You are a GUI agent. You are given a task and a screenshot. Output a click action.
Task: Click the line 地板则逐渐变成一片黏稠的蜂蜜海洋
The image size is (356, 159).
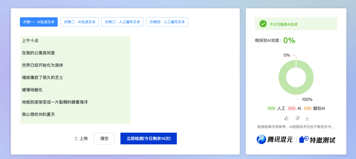(x=55, y=102)
